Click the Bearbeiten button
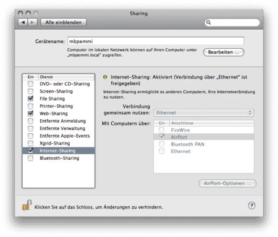Image resolution: width=278 pixels, height=237 pixels. tap(224, 52)
